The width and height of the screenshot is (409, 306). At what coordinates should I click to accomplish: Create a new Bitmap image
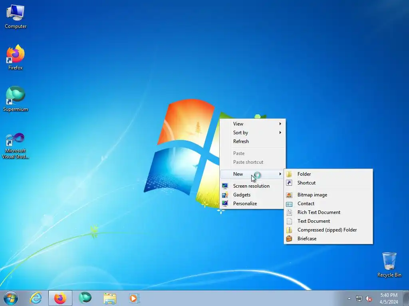(328, 195)
